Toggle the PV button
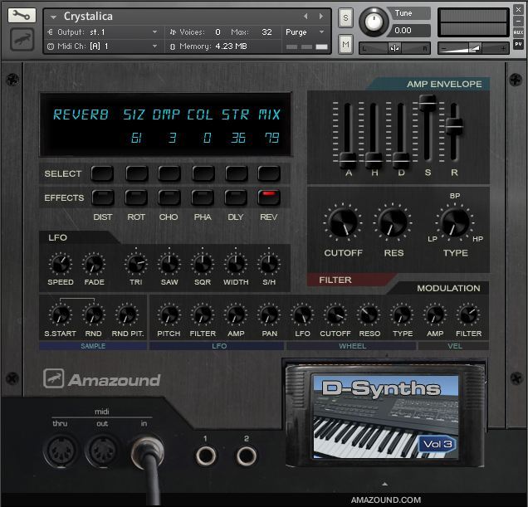This screenshot has width=528, height=507. 518,44
